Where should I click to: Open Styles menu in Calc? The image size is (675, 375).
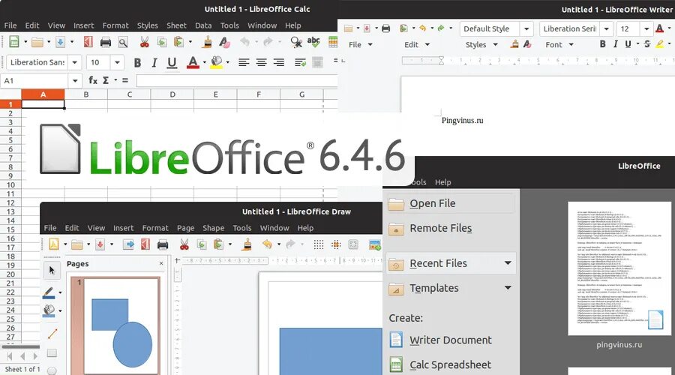148,25
